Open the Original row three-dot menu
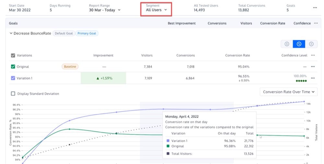Viewport: 324px width, 164px height. 313,67
